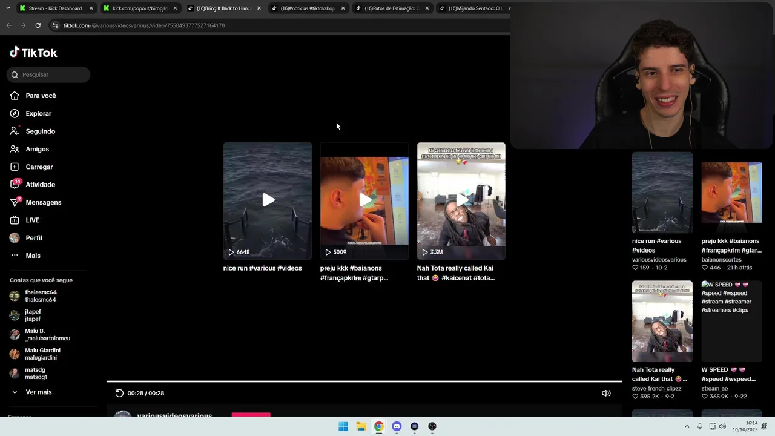
Task: Open OBS Studio from taskbar
Action: tap(432, 426)
